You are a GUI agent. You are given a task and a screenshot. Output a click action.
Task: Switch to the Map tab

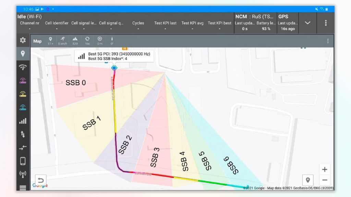coord(38,41)
